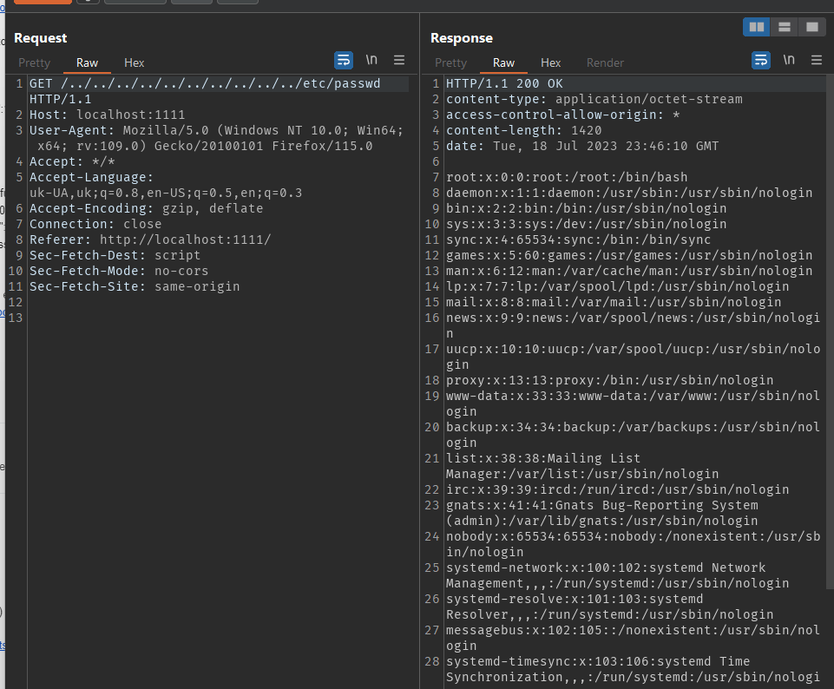Switch to the Pretty tab of the Response
The image size is (834, 689).
point(450,62)
